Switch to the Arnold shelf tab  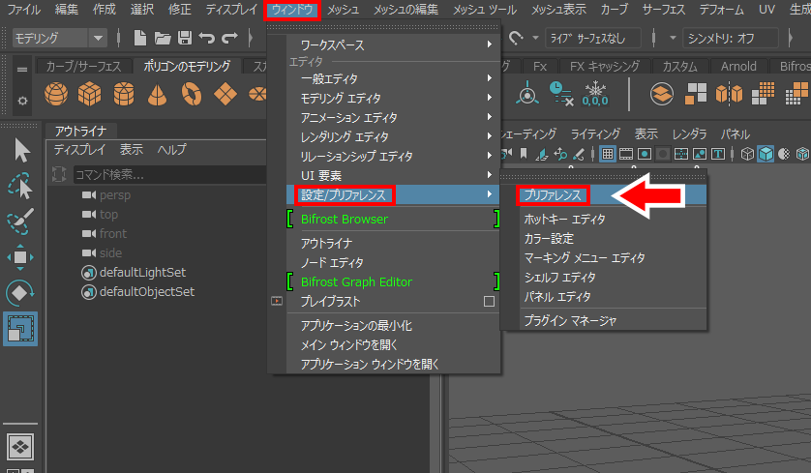coord(738,67)
